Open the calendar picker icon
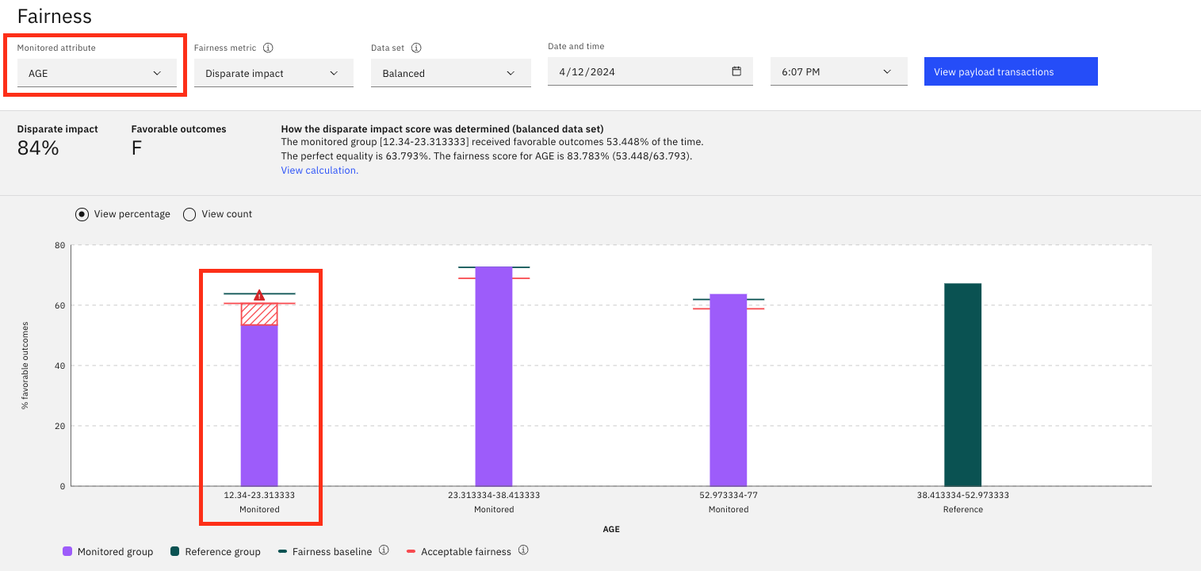Image resolution: width=1201 pixels, height=571 pixels. 736,71
